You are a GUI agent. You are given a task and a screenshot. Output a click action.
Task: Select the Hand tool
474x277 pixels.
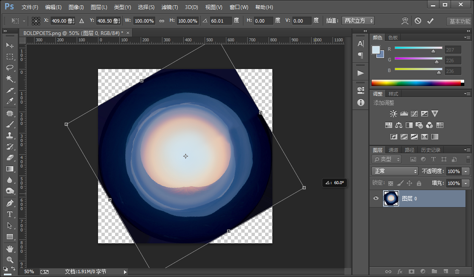click(10, 248)
